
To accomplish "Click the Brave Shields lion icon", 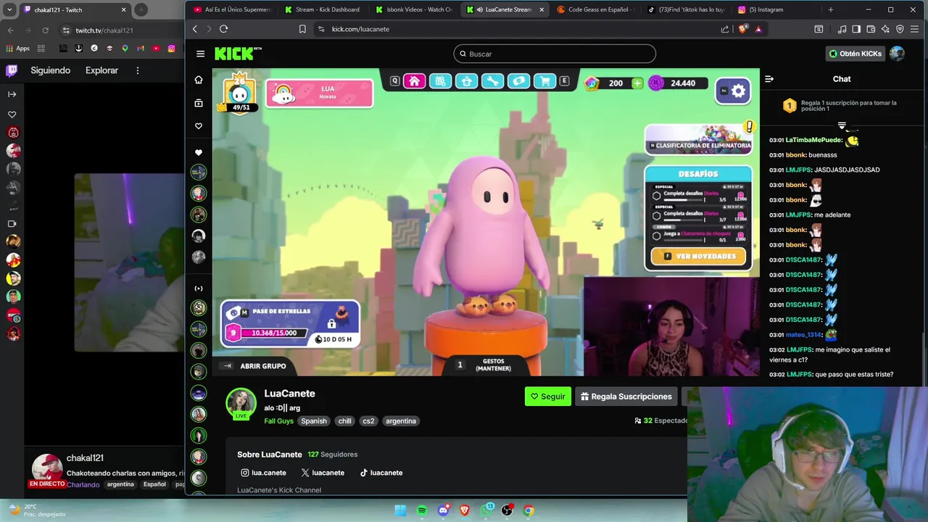I will click(x=742, y=29).
